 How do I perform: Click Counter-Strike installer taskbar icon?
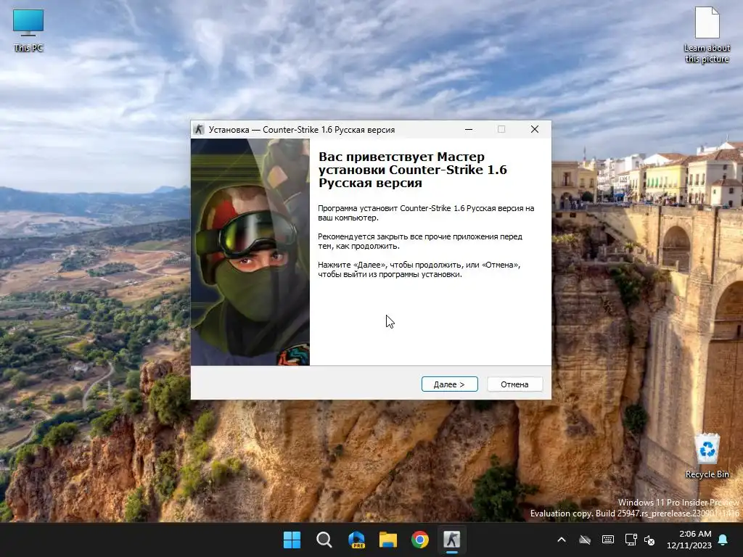click(451, 540)
